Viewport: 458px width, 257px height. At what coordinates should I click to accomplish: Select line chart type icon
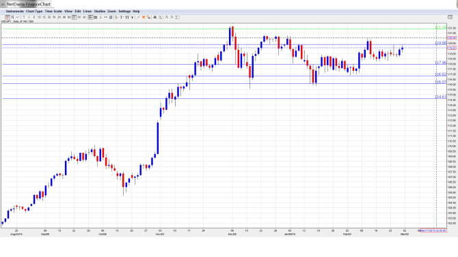click(x=18, y=17)
